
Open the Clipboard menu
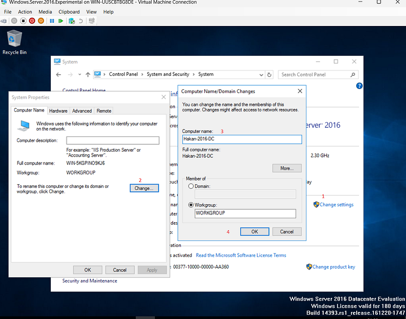69,12
